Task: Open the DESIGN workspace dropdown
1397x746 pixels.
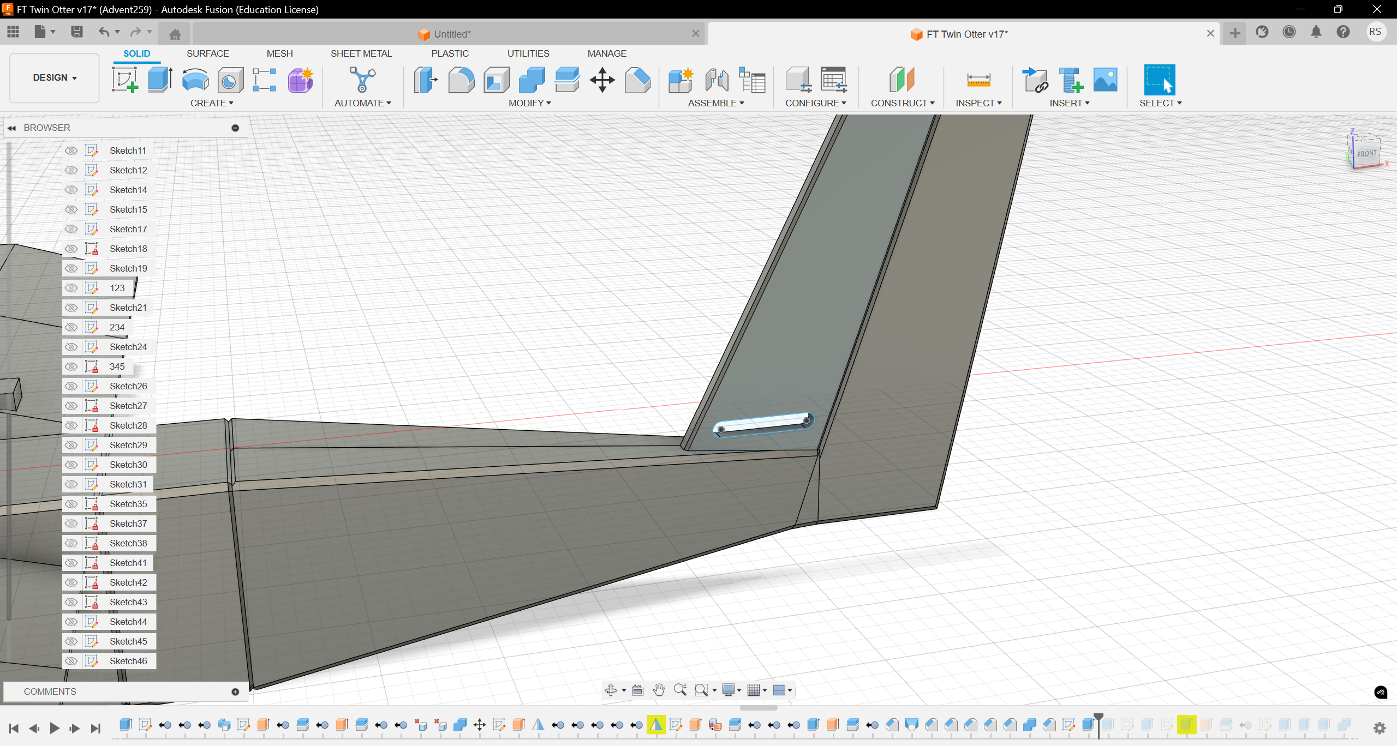Action: pyautogui.click(x=55, y=78)
